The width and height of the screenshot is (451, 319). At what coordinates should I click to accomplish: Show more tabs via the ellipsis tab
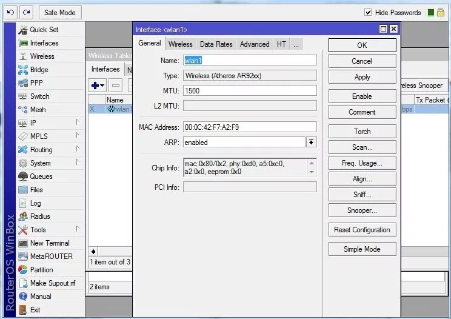tap(296, 44)
